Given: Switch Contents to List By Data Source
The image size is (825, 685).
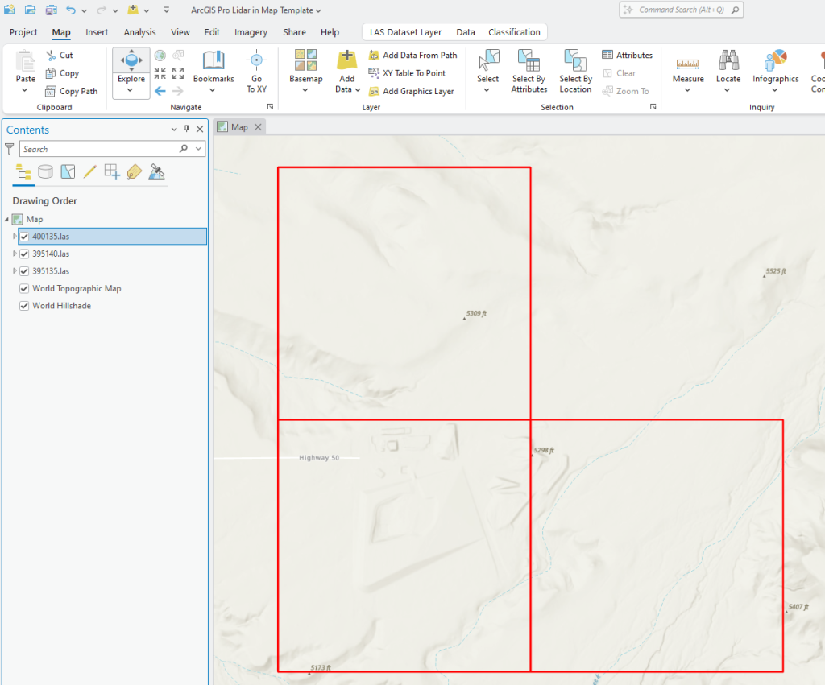Looking at the screenshot, I should 46,171.
